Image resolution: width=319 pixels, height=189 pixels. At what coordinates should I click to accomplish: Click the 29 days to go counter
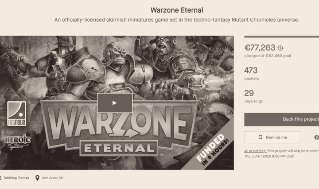(x=249, y=93)
